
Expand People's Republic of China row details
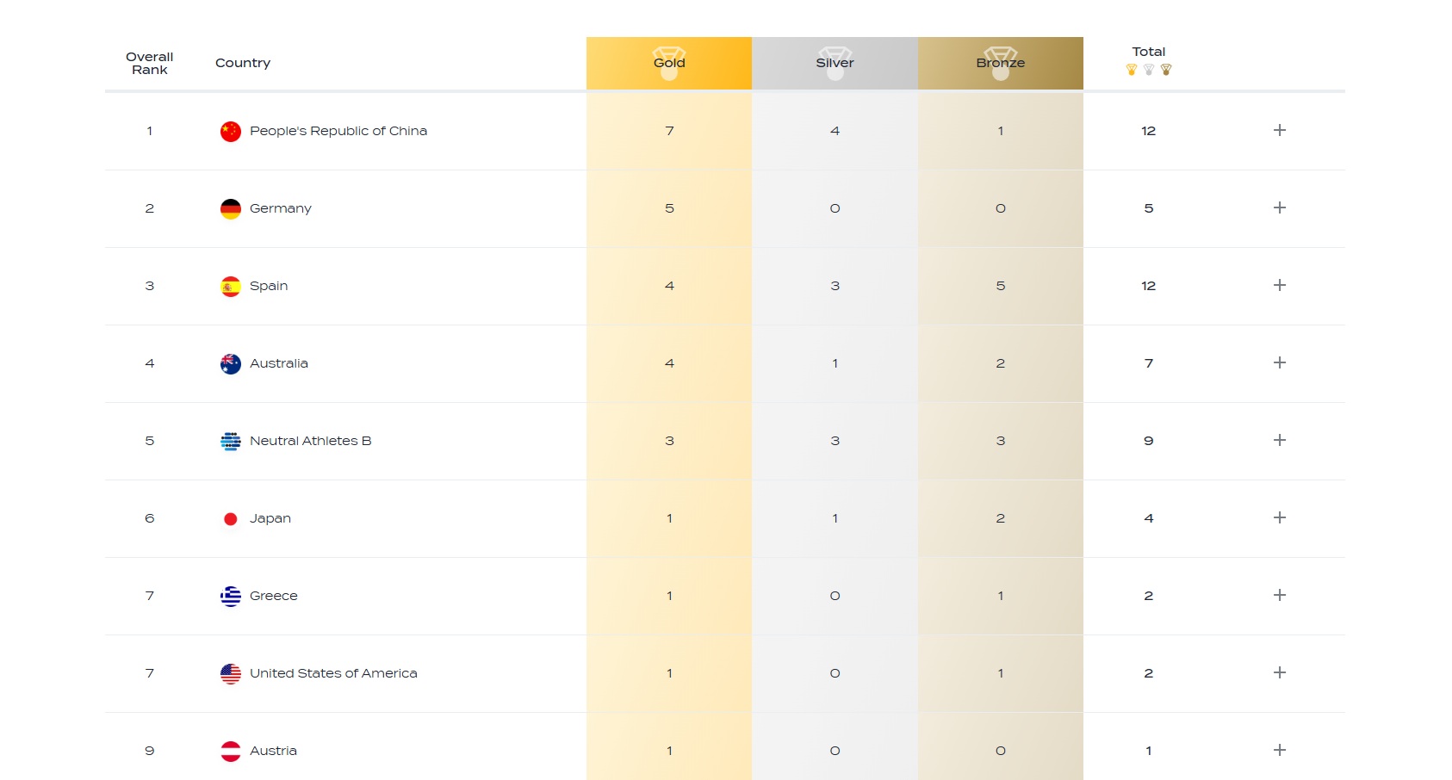pyautogui.click(x=1279, y=130)
